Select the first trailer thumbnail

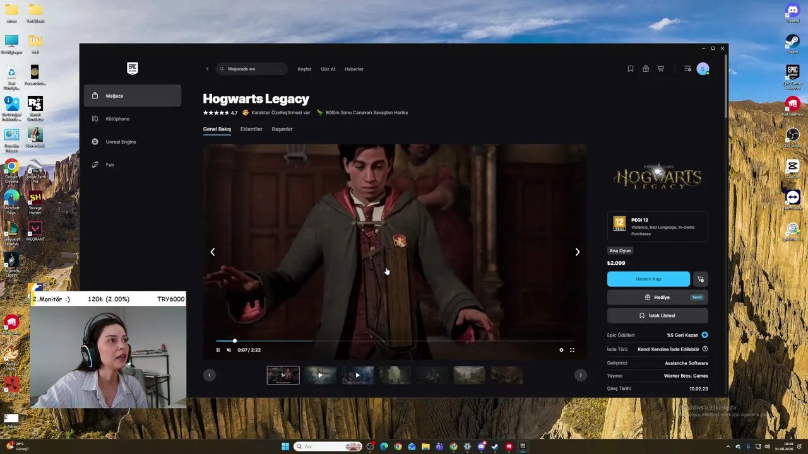pyautogui.click(x=283, y=375)
